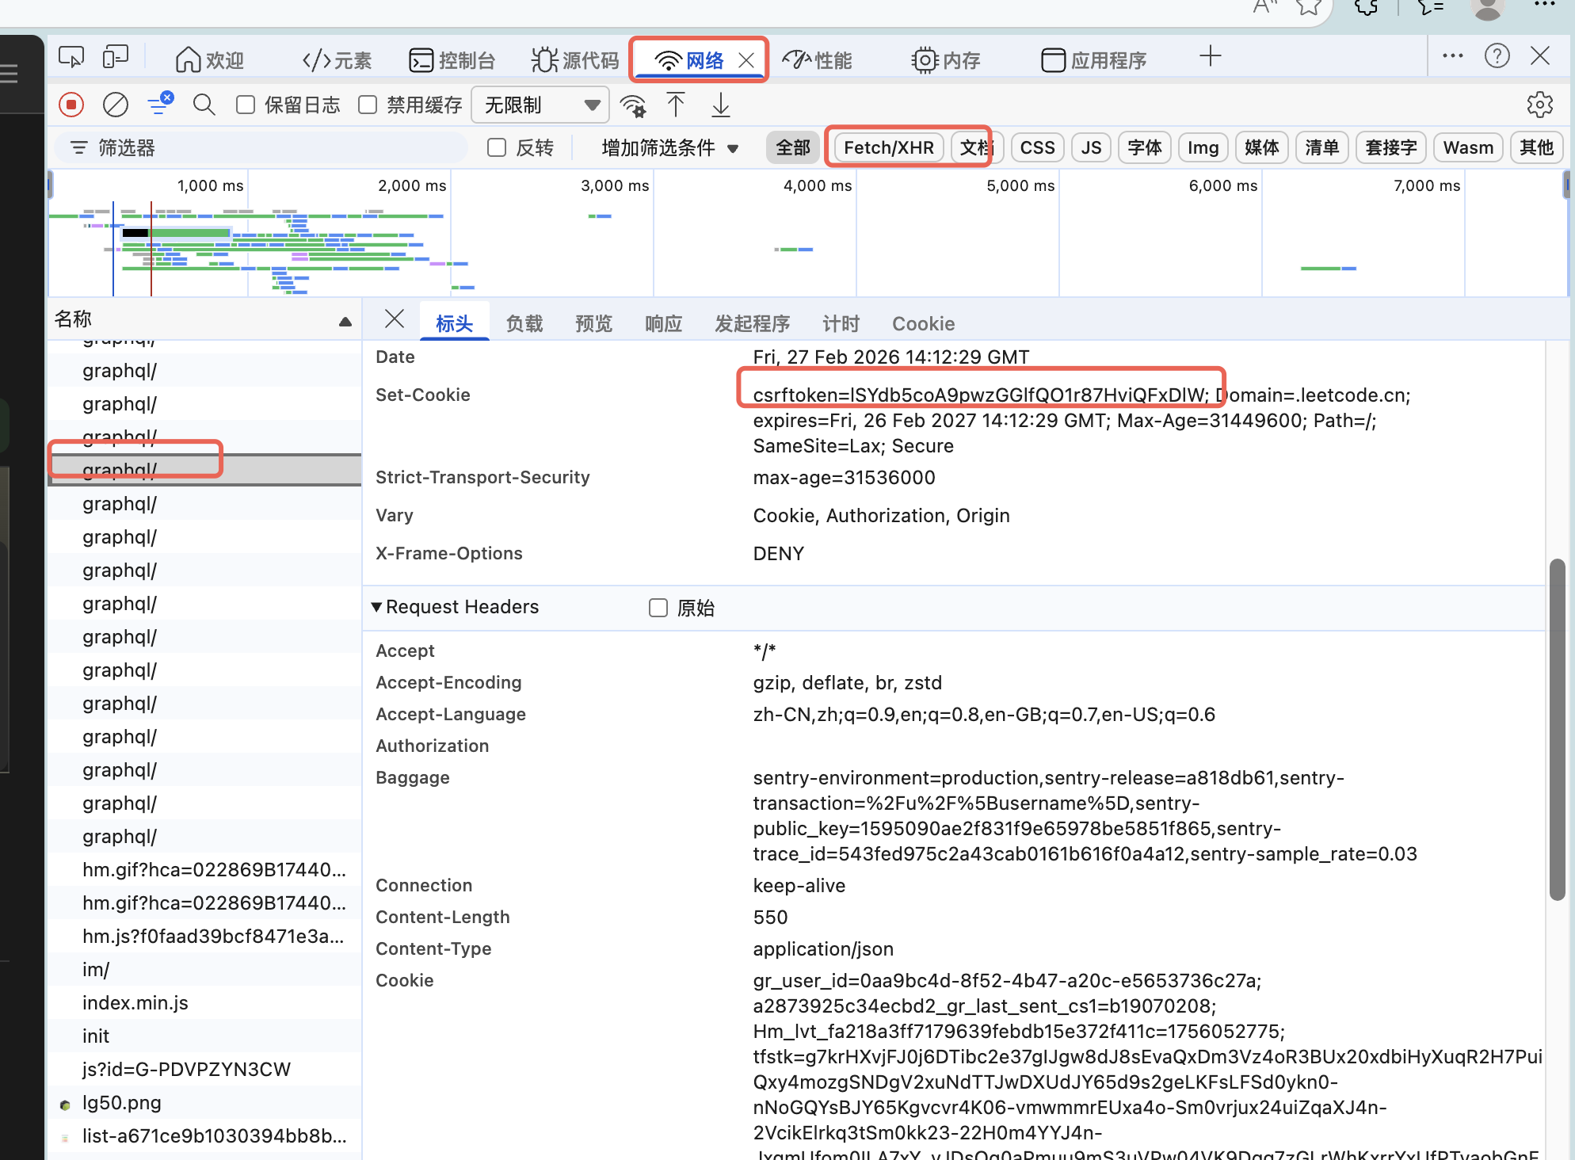The image size is (1575, 1160).
Task: Filter requests by Fetch/XHR
Action: click(x=887, y=147)
